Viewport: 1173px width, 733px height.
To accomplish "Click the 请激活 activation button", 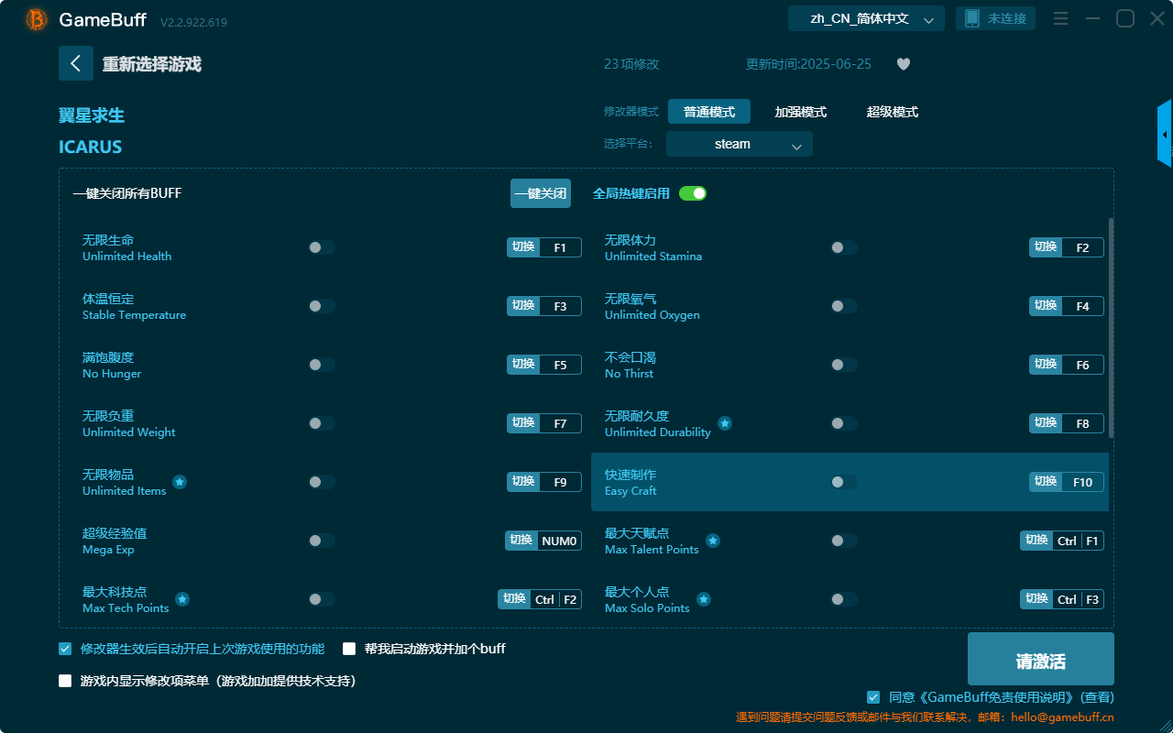I will click(x=1040, y=658).
